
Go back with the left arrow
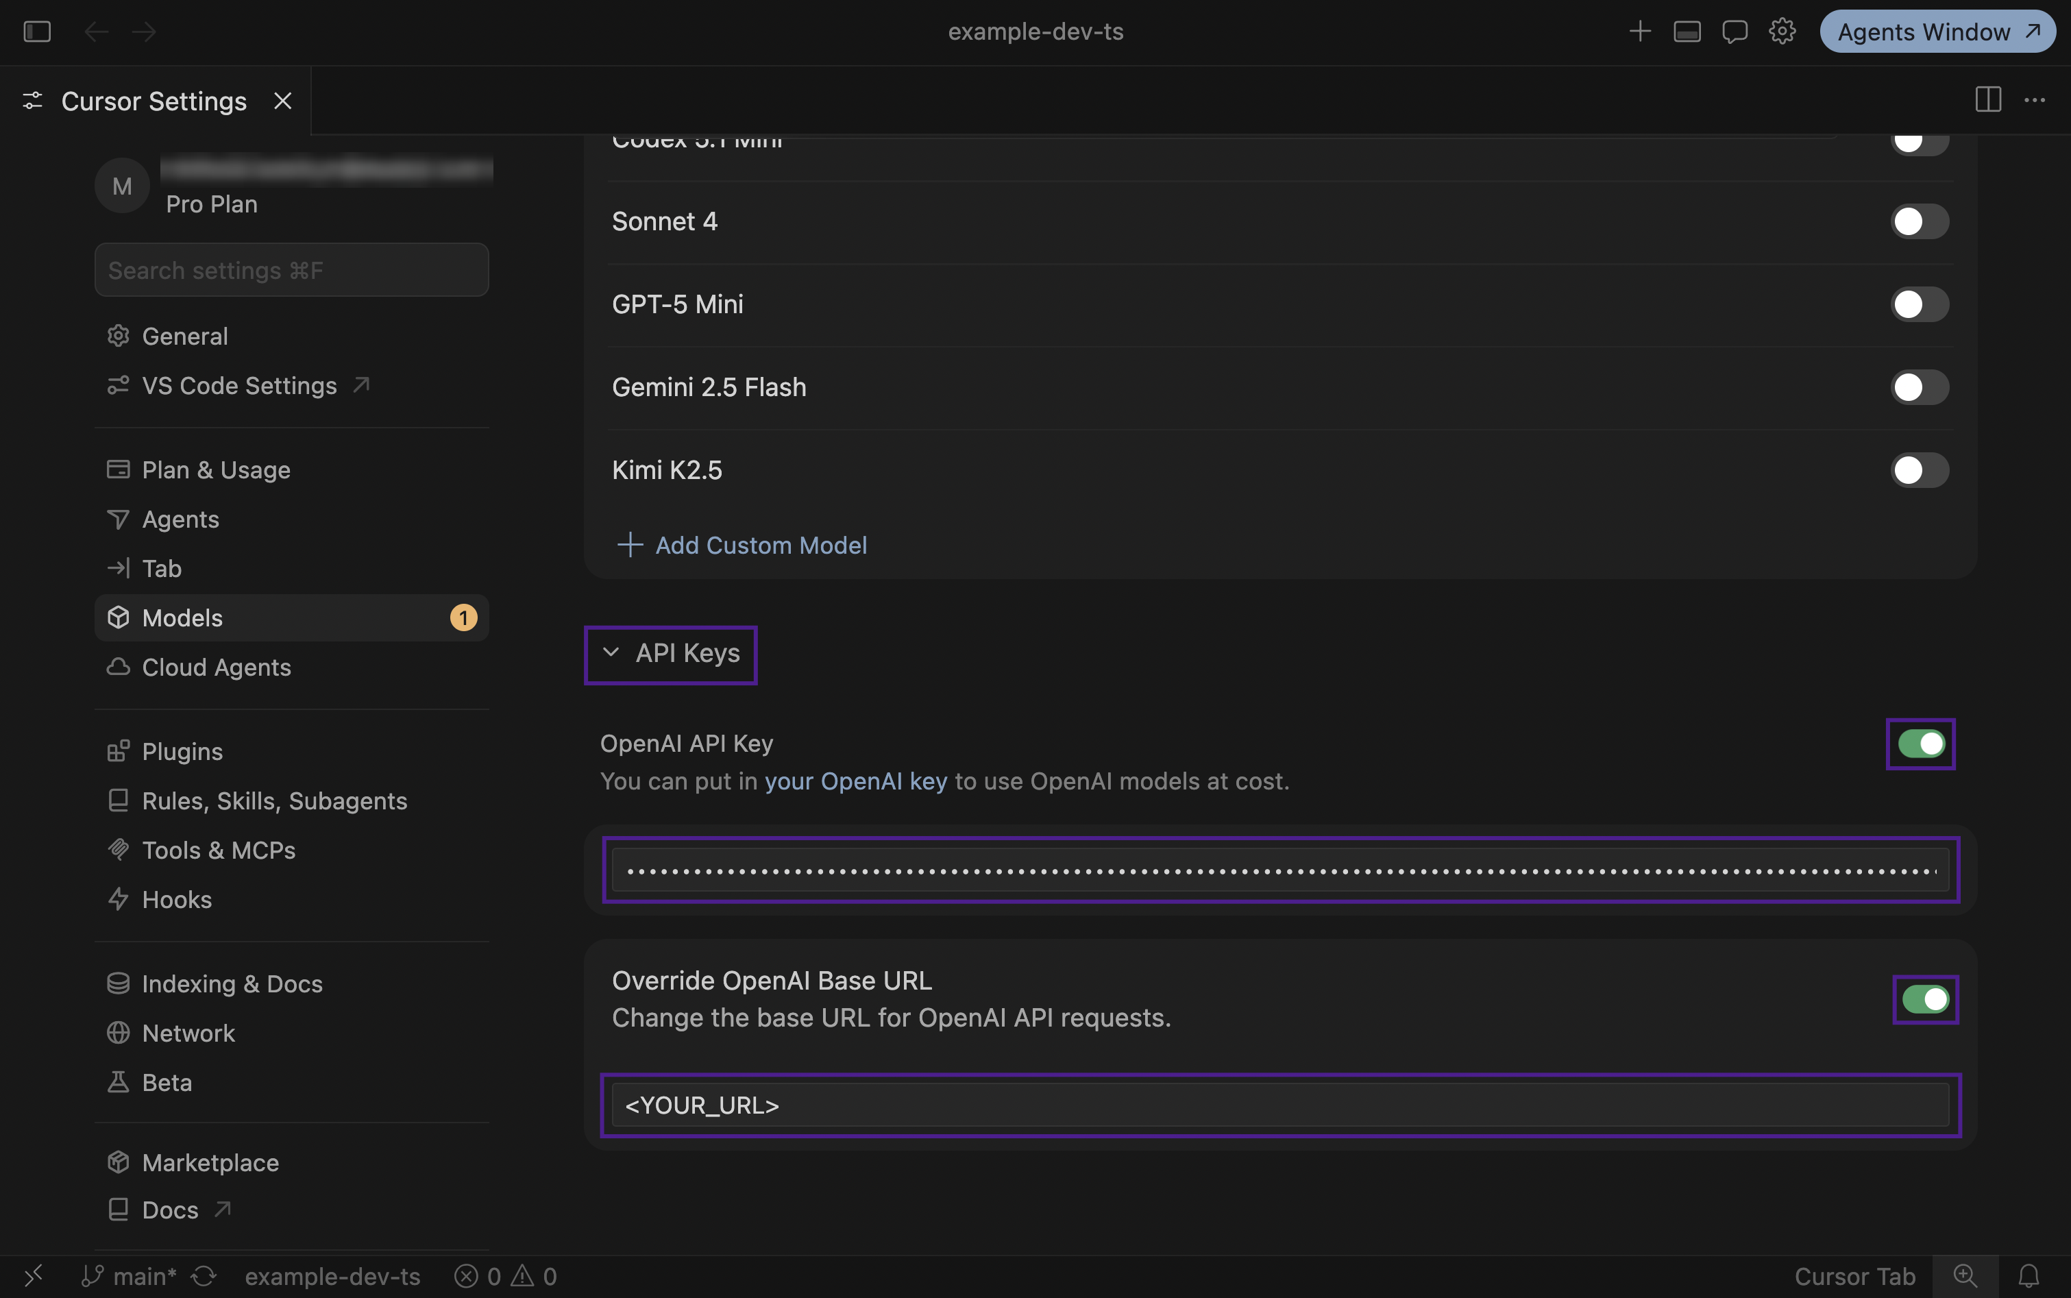point(96,32)
